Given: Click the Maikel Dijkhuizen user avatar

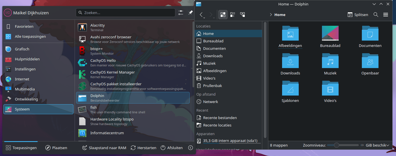Looking at the screenshot, I should click(7, 13).
